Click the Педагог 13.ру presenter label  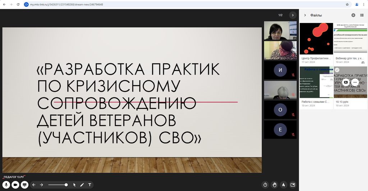pos(14,177)
